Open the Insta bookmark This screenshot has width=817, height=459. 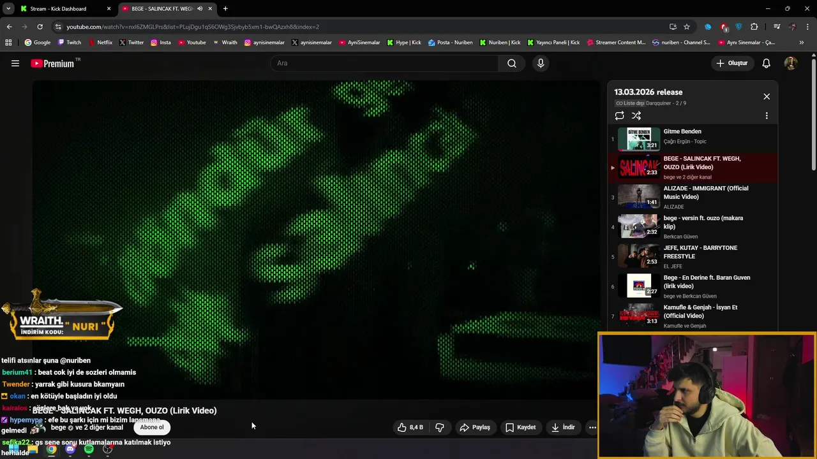(161, 43)
